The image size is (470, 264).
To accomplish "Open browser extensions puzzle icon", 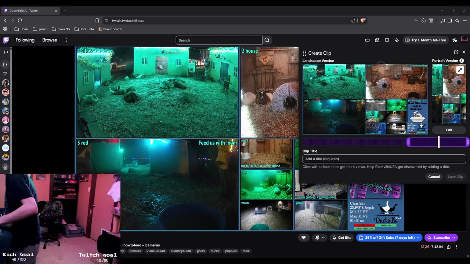I will (x=423, y=21).
